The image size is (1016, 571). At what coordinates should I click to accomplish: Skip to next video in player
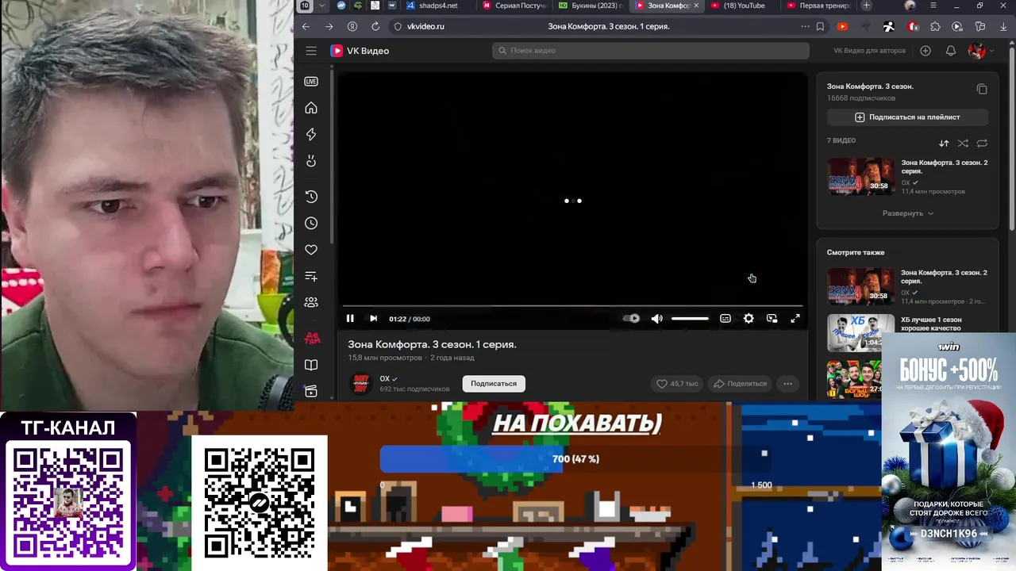pyautogui.click(x=373, y=319)
